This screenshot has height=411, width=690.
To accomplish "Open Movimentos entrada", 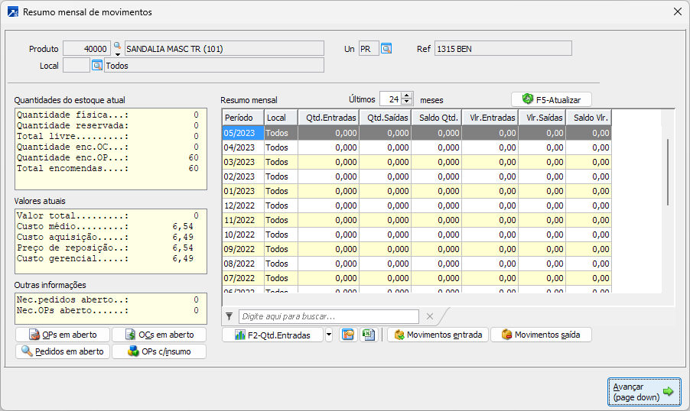I will 438,335.
